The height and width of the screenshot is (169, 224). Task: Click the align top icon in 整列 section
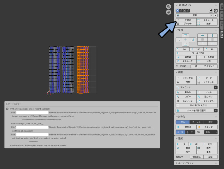click(x=186, y=36)
